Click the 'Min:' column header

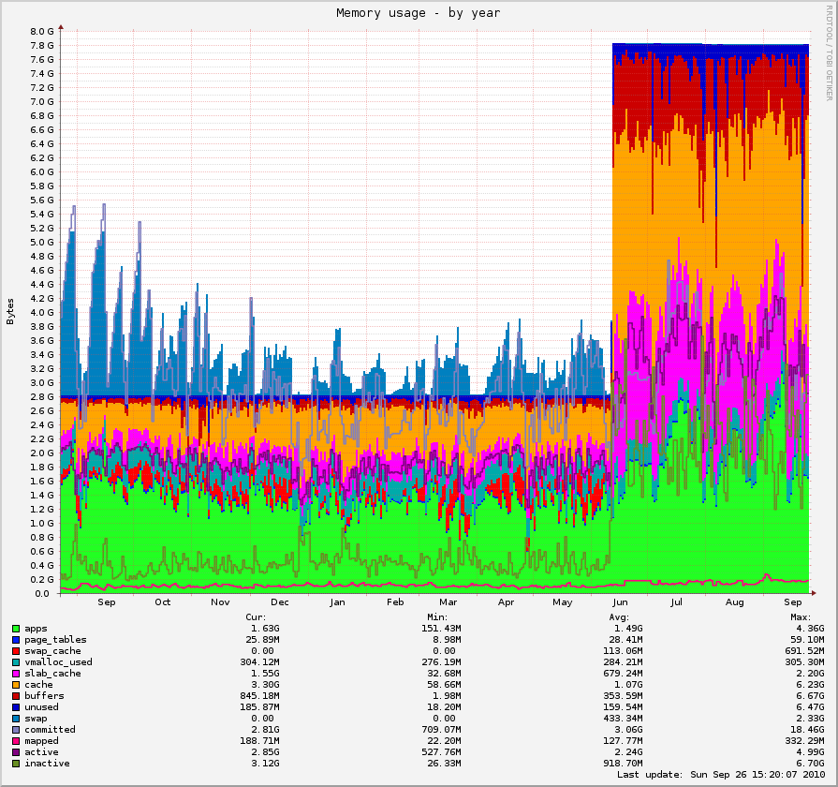click(437, 617)
